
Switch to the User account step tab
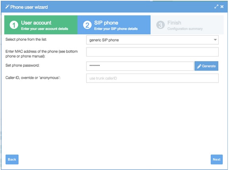pos(41,25)
